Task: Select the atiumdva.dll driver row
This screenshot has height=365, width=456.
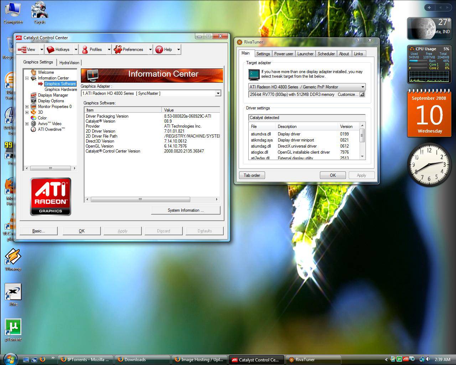Action: click(x=304, y=134)
